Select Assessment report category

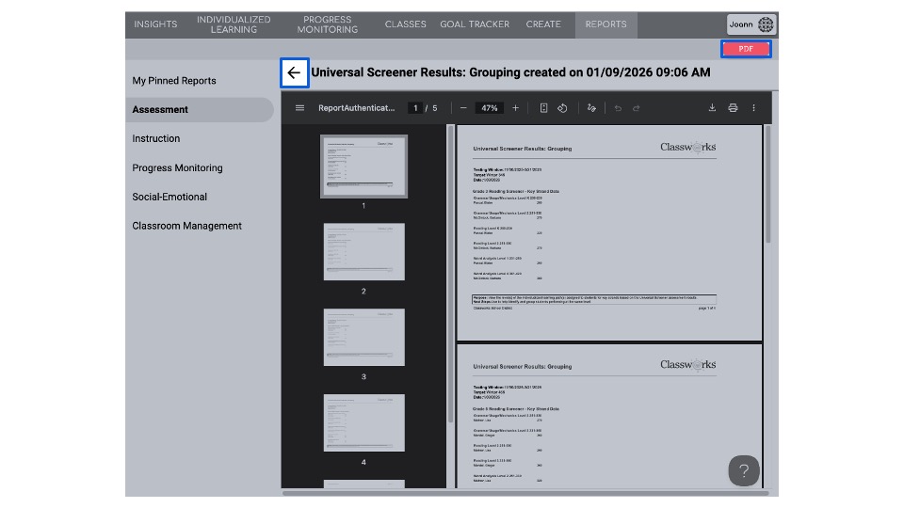[x=200, y=109]
